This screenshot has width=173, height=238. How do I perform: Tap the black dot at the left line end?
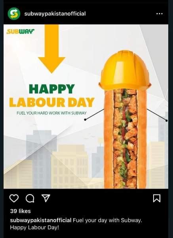pos(85,120)
